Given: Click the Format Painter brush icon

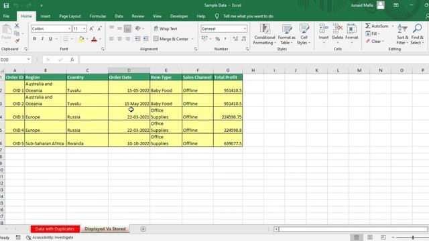Looking at the screenshot, I should click(x=17, y=41).
